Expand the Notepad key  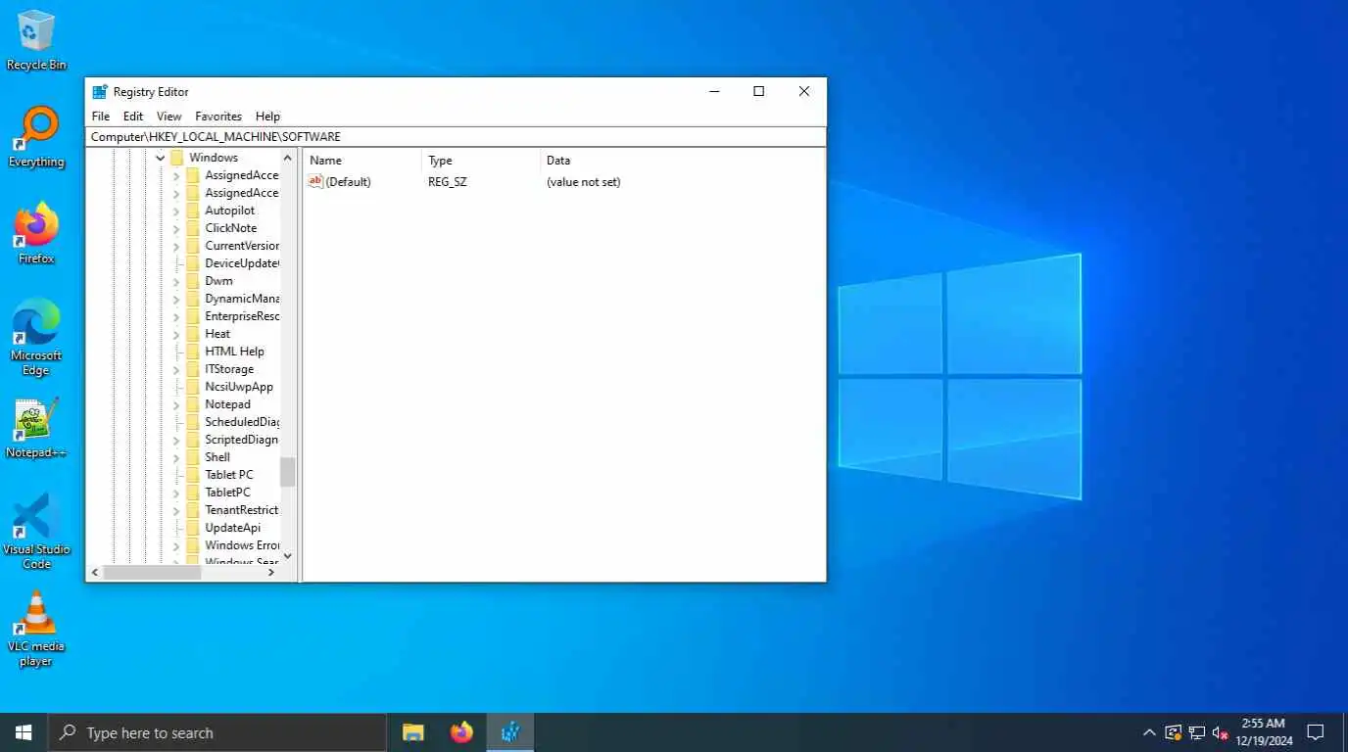176,404
